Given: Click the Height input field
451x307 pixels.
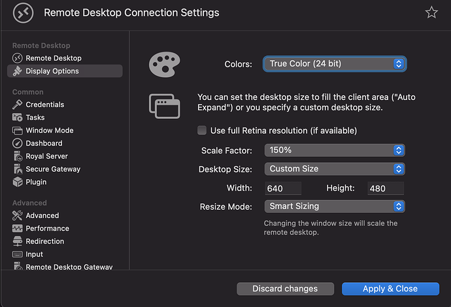Looking at the screenshot, I should (385, 189).
